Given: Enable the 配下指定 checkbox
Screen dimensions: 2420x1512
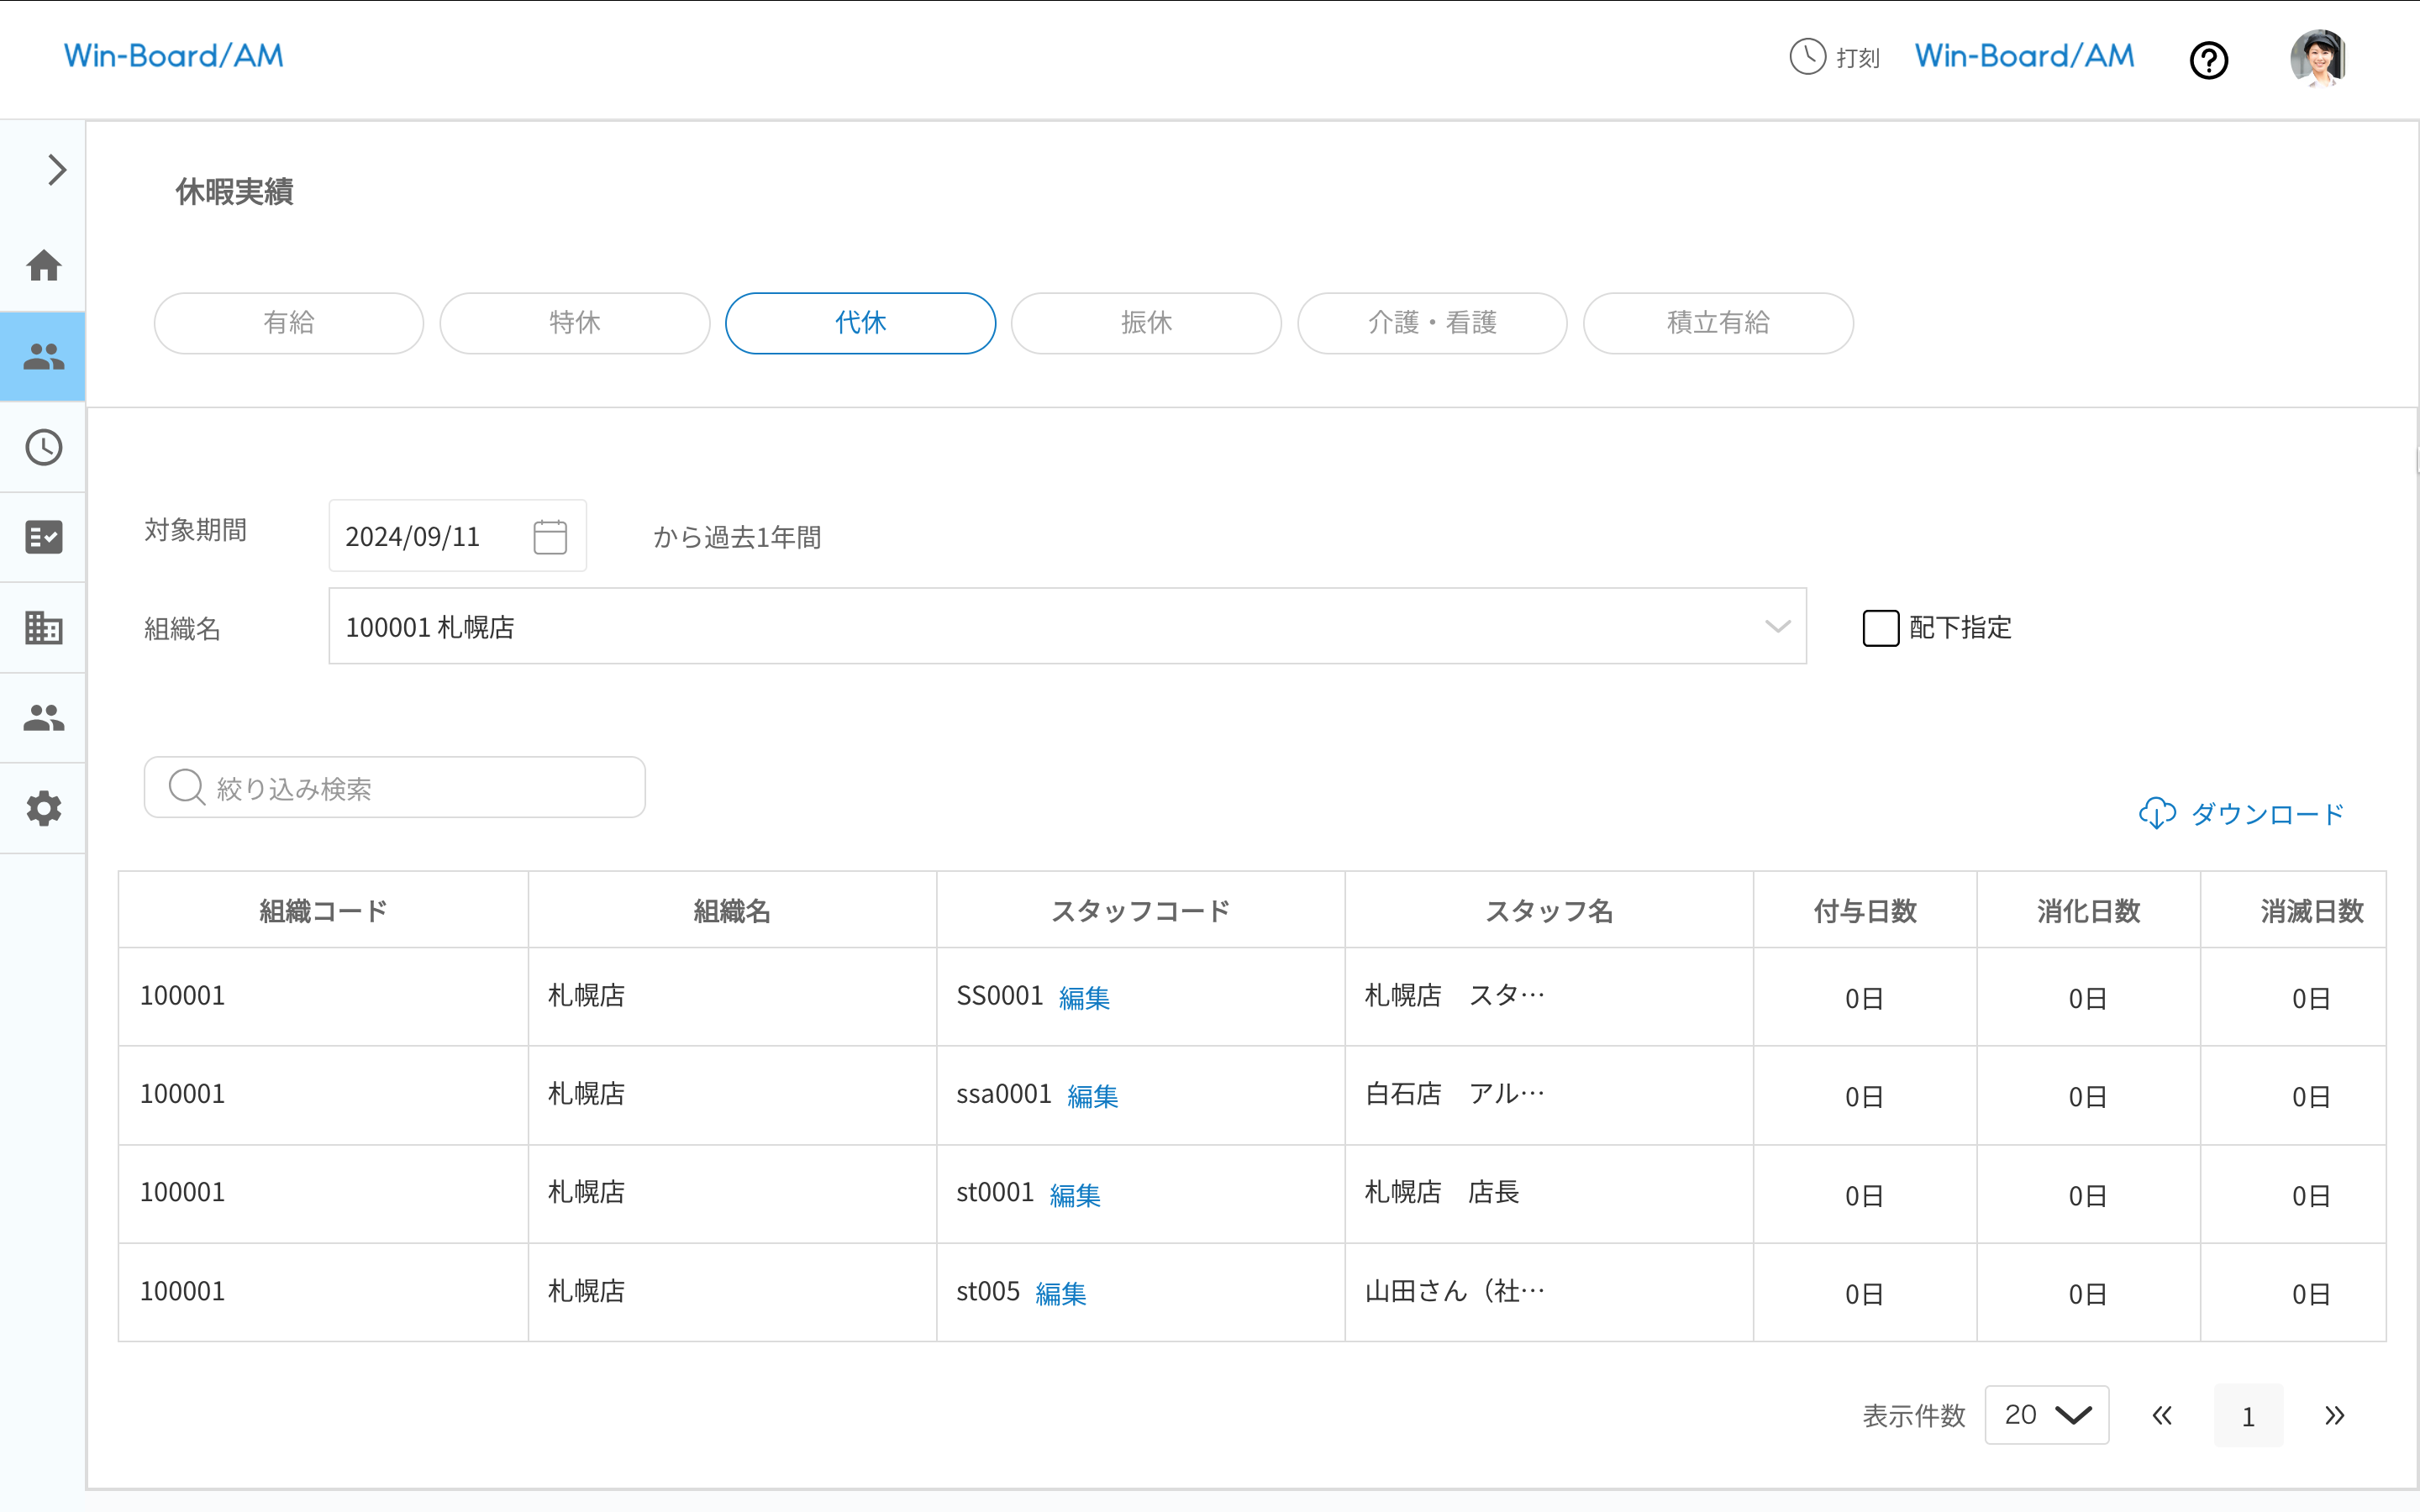Looking at the screenshot, I should (1881, 628).
